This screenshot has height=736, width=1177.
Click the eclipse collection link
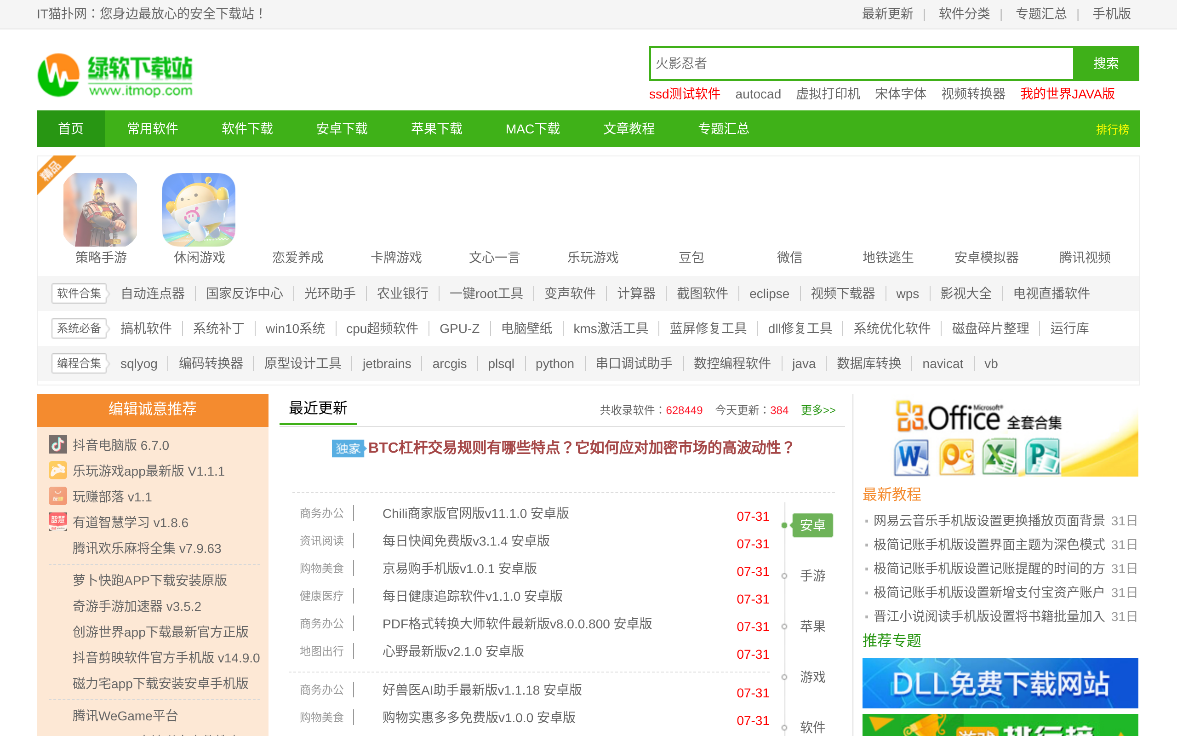click(769, 294)
